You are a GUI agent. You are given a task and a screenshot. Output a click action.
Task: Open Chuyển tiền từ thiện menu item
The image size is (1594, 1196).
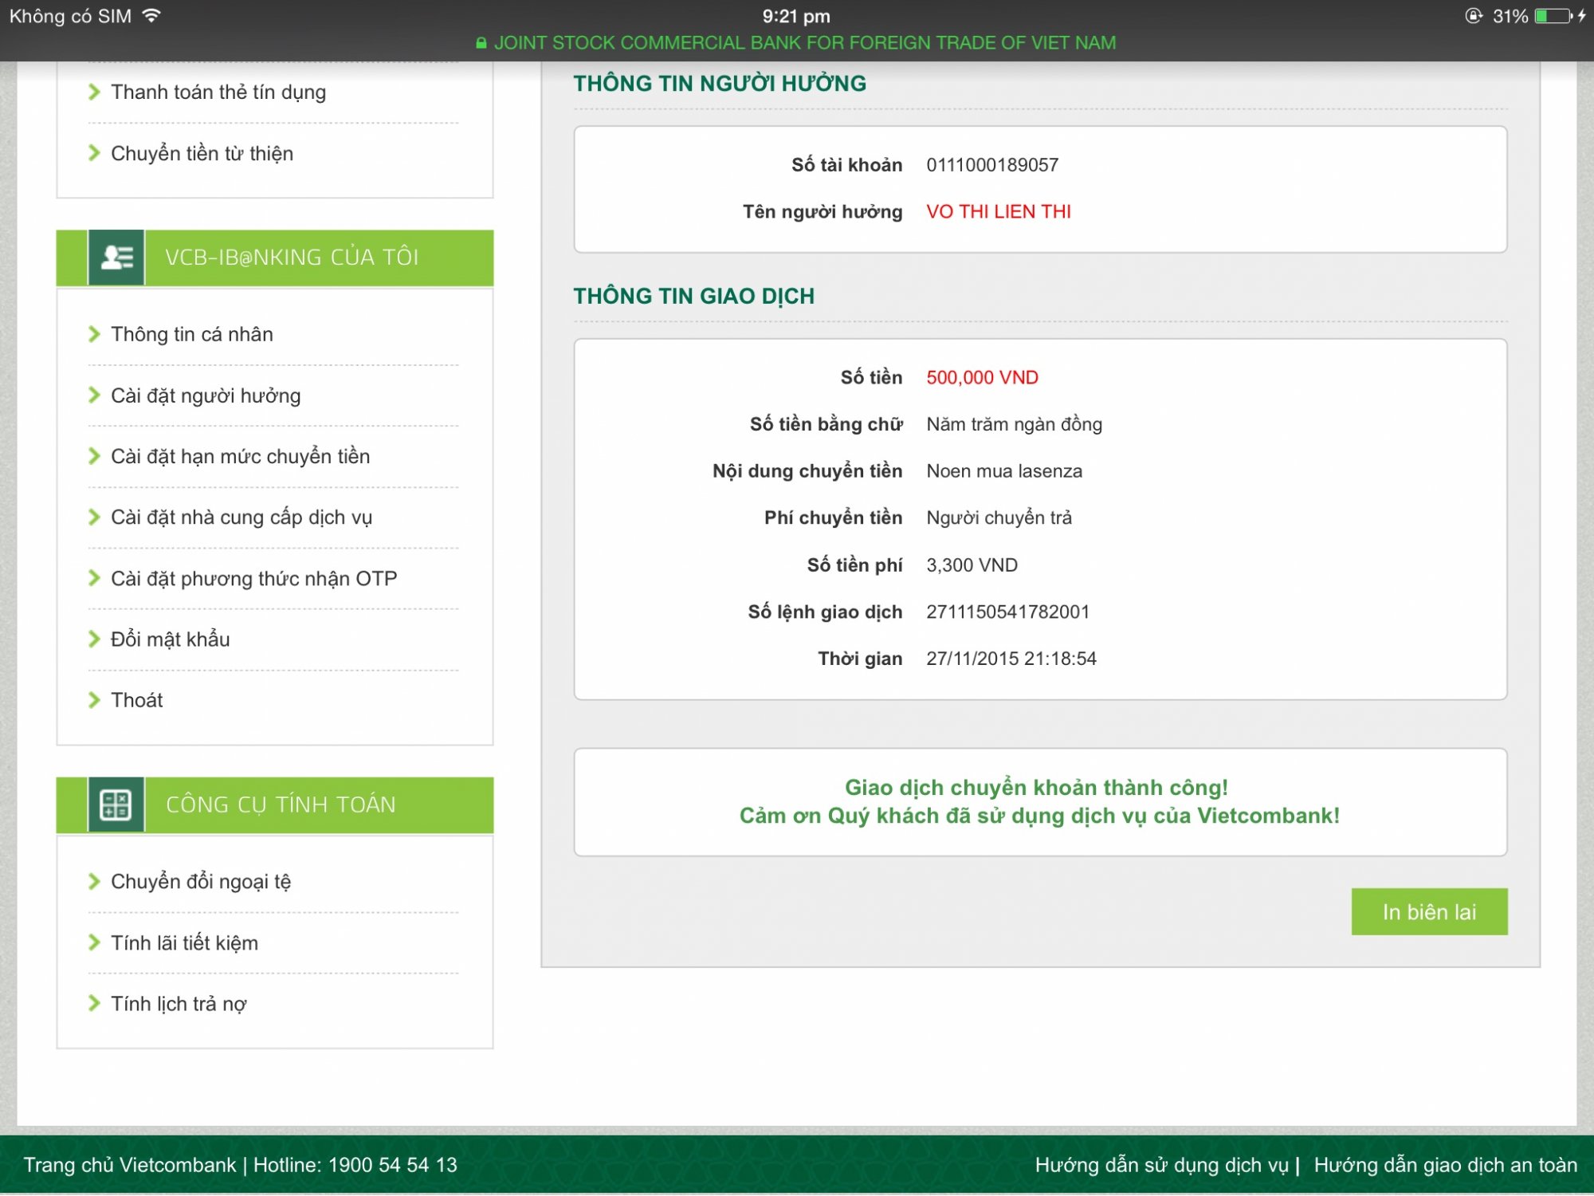[x=202, y=153]
